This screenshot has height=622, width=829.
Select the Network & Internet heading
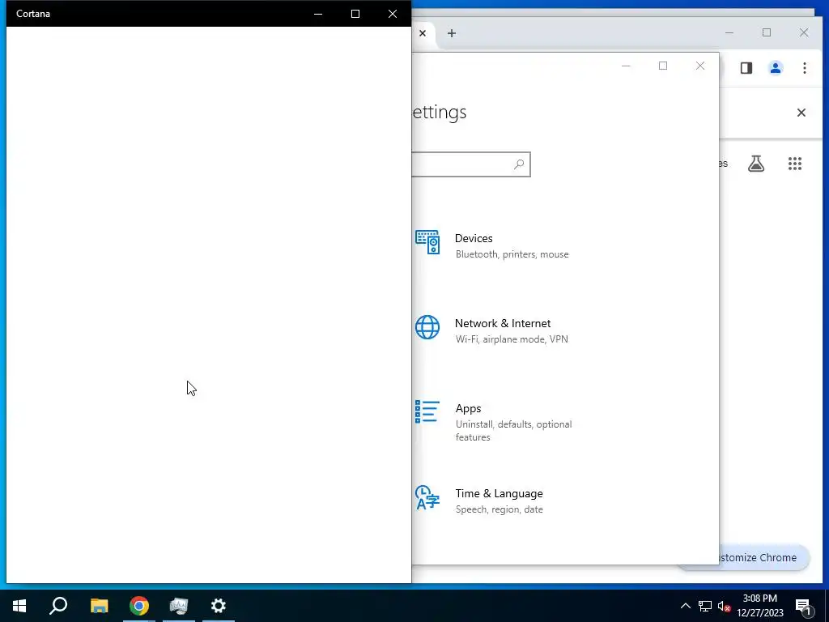[x=503, y=323]
